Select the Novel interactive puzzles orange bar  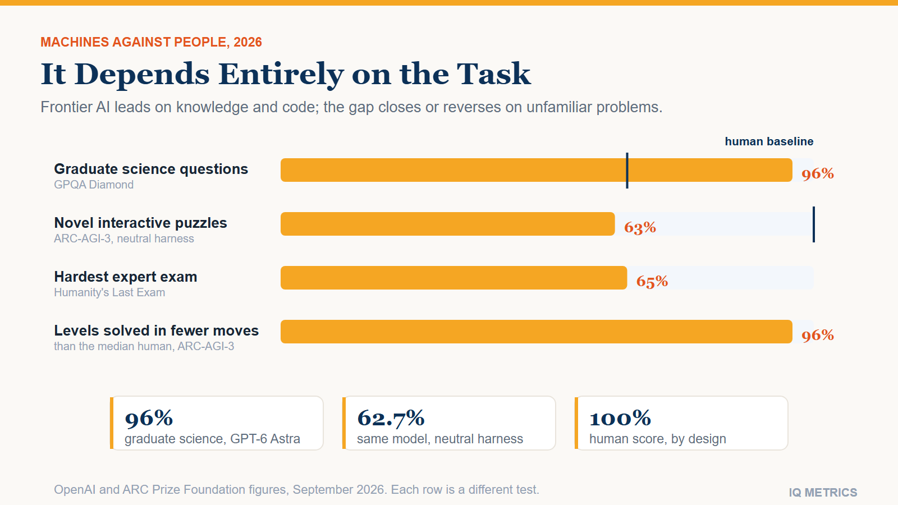tap(448, 224)
